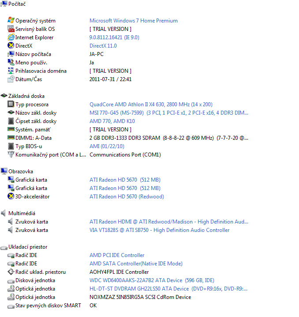Click the Dátum/Čas clock icon
299x317 pixels.
[x=11, y=79]
